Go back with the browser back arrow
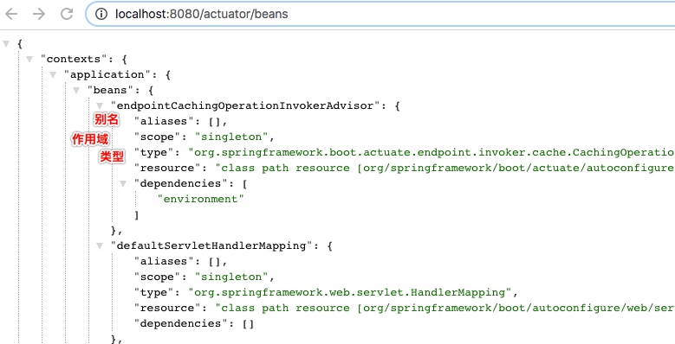Screen dimensions: 675x344 coord(11,14)
